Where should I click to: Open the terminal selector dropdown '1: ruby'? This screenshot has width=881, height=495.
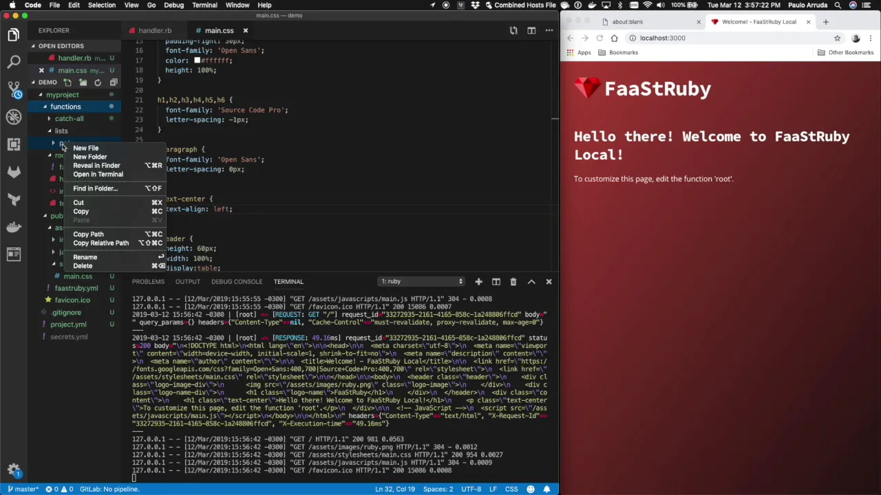(422, 281)
